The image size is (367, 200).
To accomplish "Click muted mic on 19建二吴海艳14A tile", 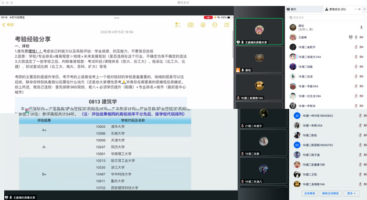I will point(238,98).
